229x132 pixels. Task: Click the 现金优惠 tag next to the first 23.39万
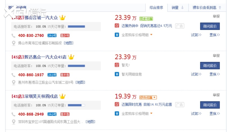point(146,19)
